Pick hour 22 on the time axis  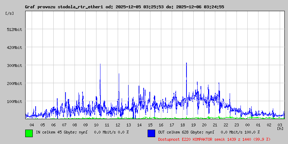click(x=226, y=125)
